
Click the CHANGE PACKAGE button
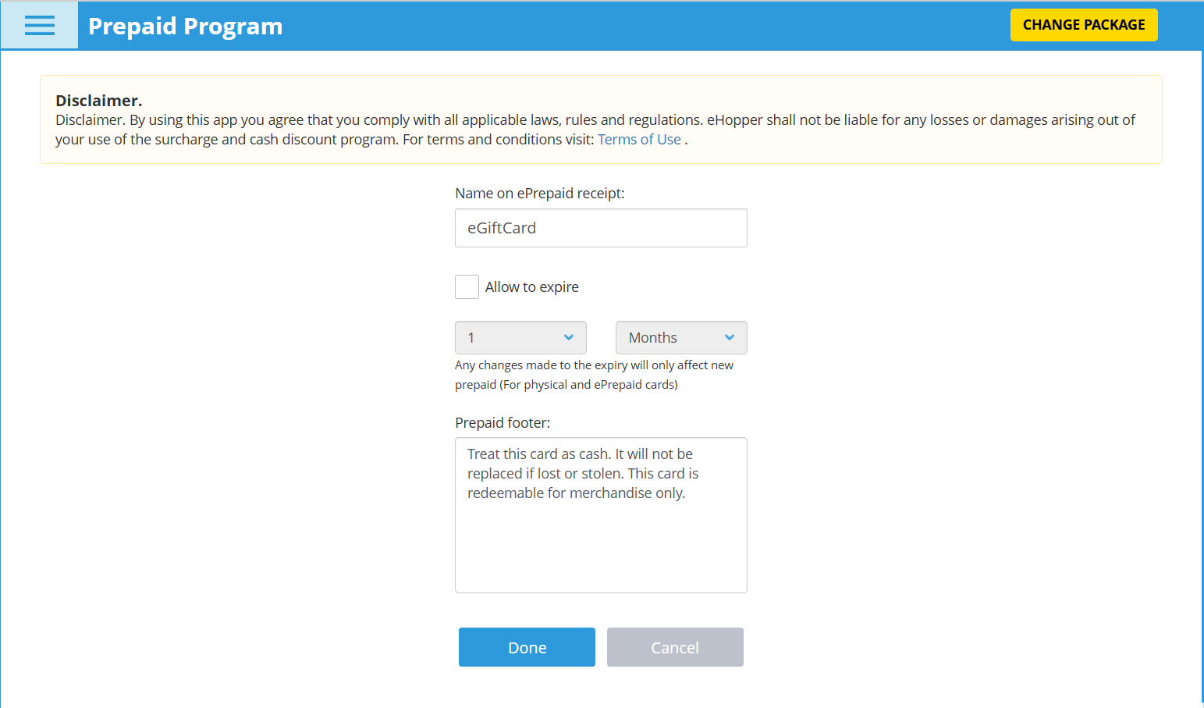coord(1084,25)
